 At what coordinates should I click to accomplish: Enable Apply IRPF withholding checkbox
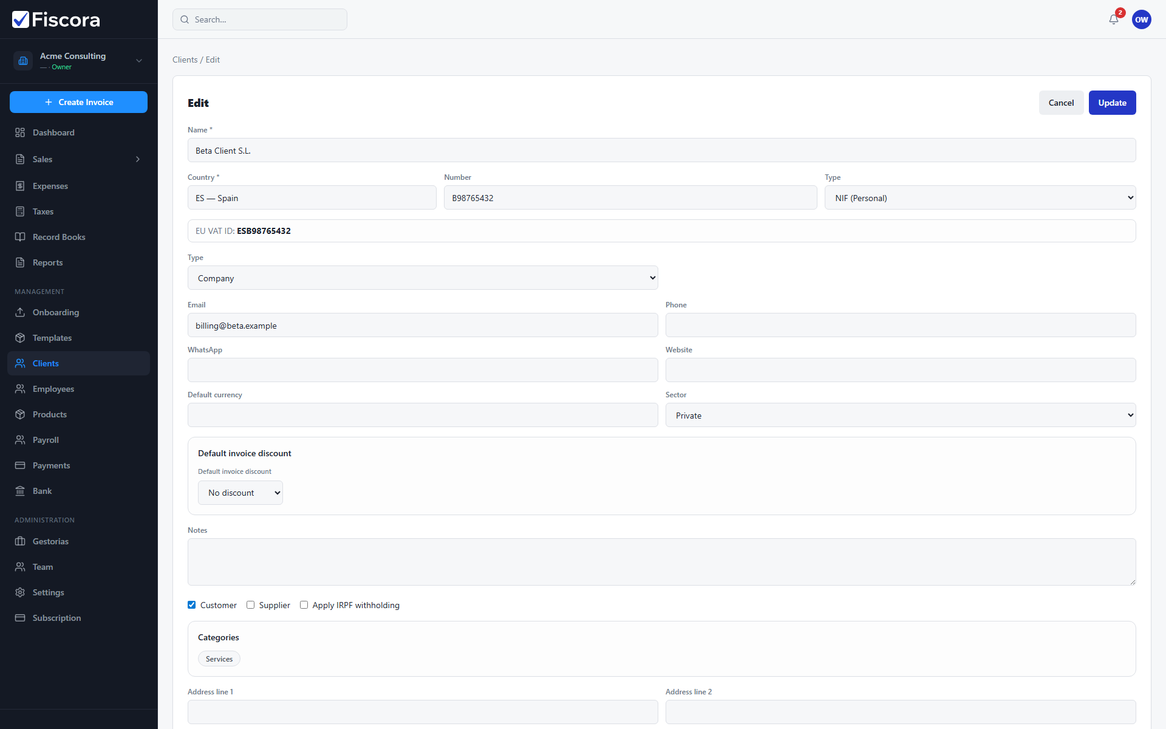(x=304, y=605)
